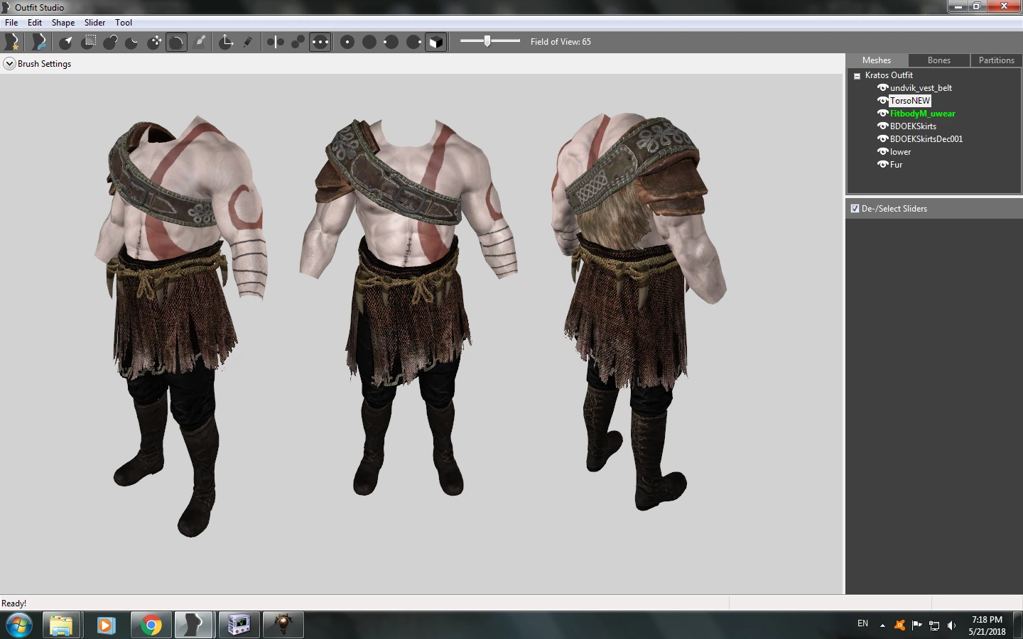Hide the BDOEKSkirtsDec001 mesh
This screenshot has width=1023, height=639.
(x=883, y=139)
